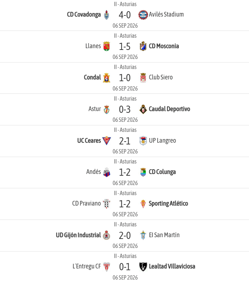This screenshot has height=281, width=249.
Task: Click the Club Siero shield icon
Action: point(143,78)
